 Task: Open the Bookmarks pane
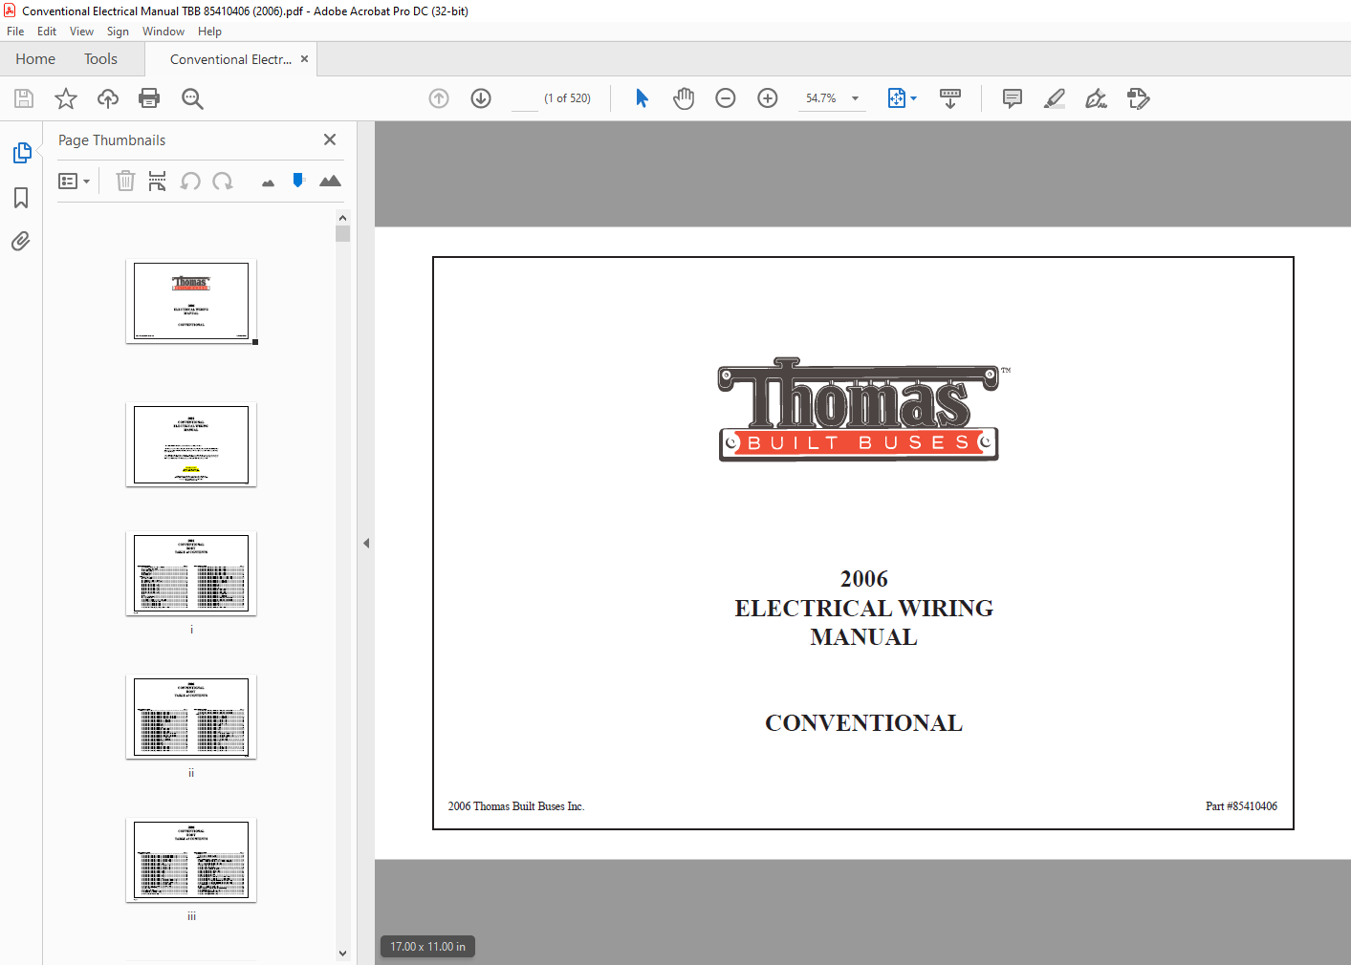(21, 198)
